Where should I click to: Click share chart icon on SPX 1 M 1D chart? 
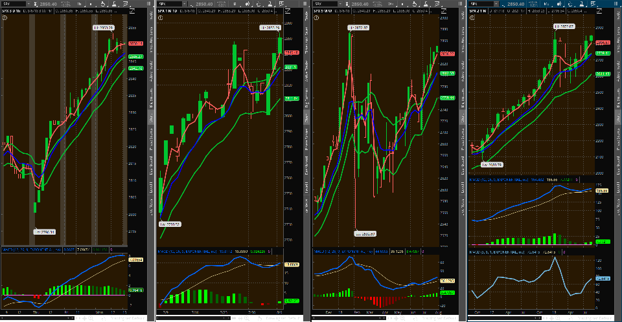point(288,11)
